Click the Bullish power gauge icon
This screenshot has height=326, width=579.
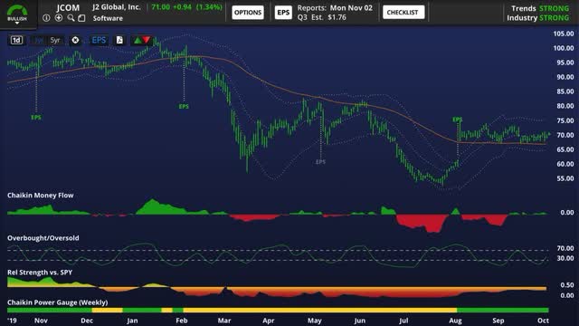pos(17,11)
